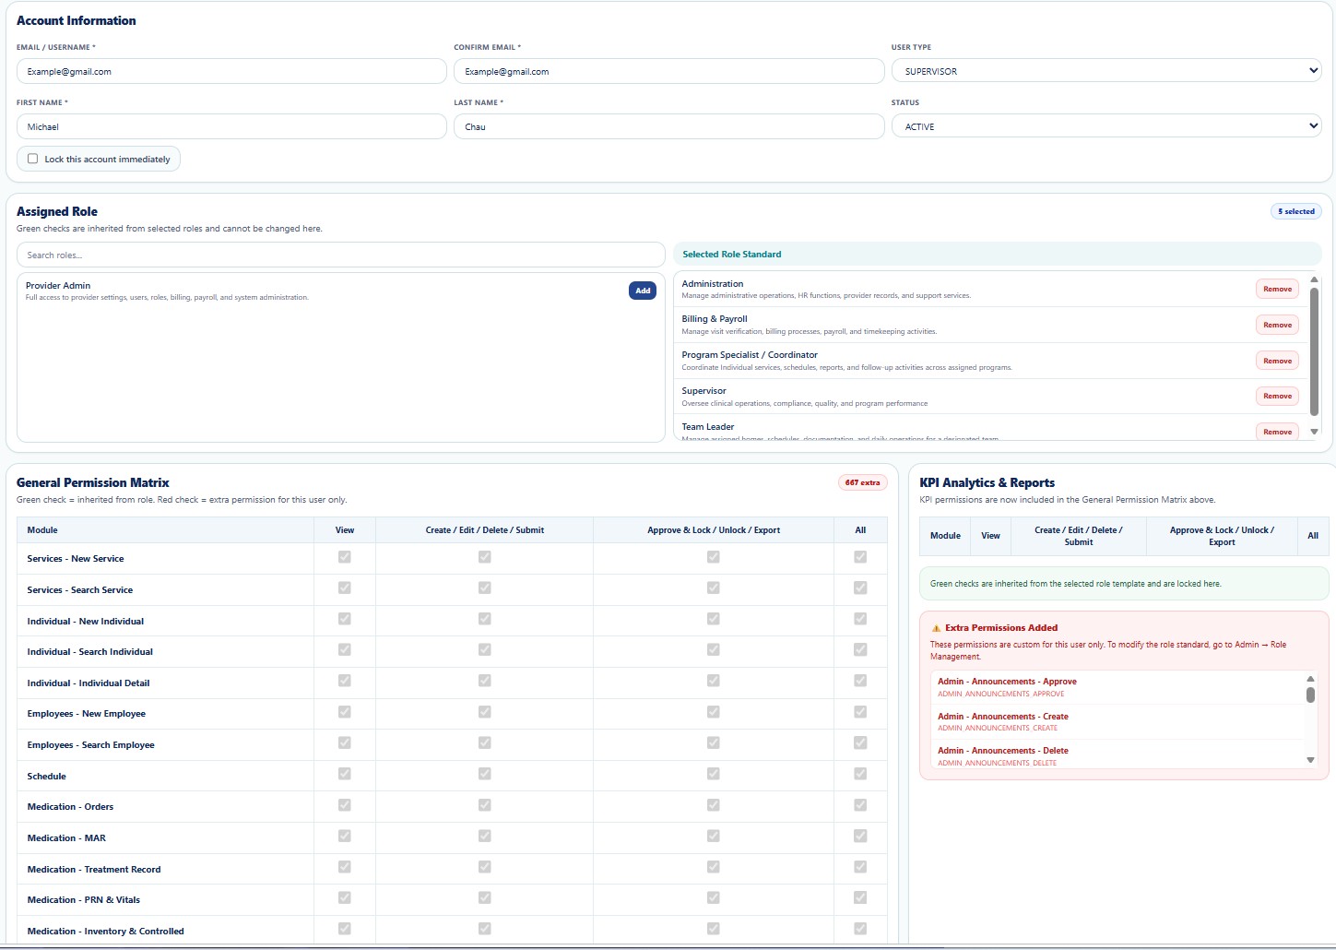This screenshot has height=950, width=1336.
Task: Click View column header in General Permission Matrix
Action: [x=345, y=530]
